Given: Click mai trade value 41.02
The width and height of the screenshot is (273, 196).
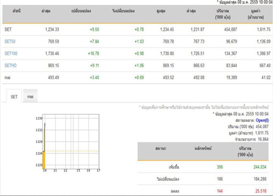Looking at the screenshot, I should point(266,77).
